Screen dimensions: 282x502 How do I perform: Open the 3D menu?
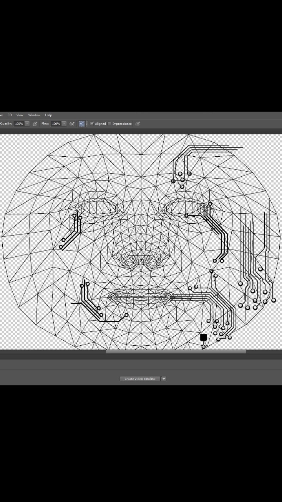[10, 115]
